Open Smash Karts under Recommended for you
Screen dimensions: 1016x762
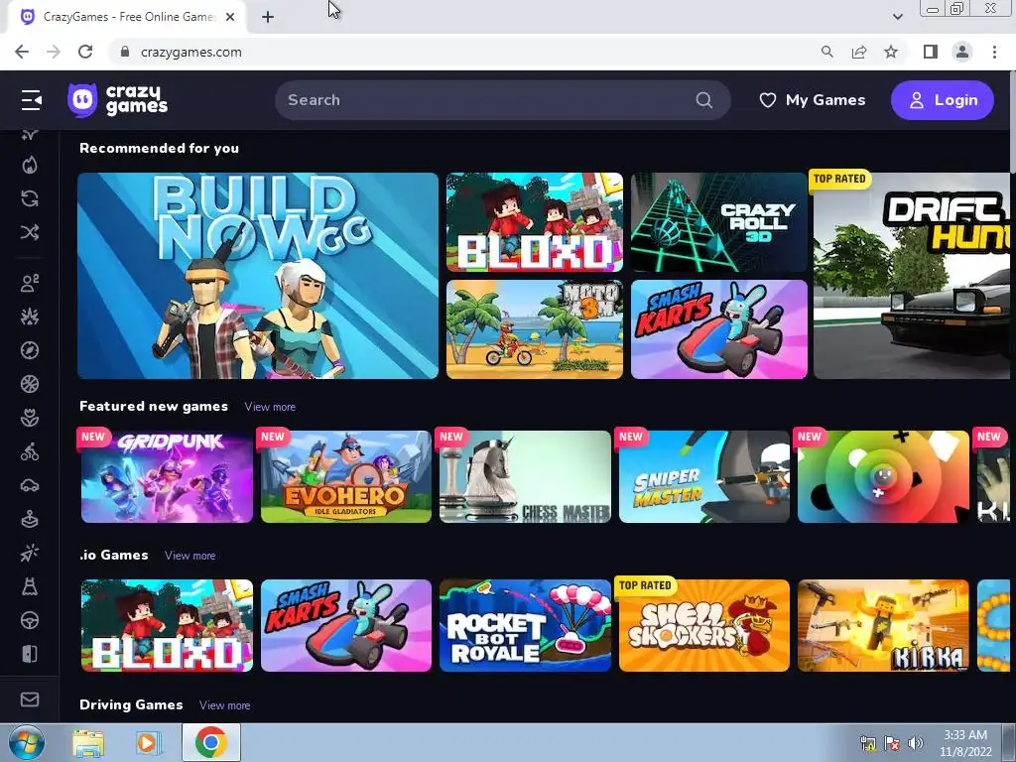pyautogui.click(x=719, y=329)
